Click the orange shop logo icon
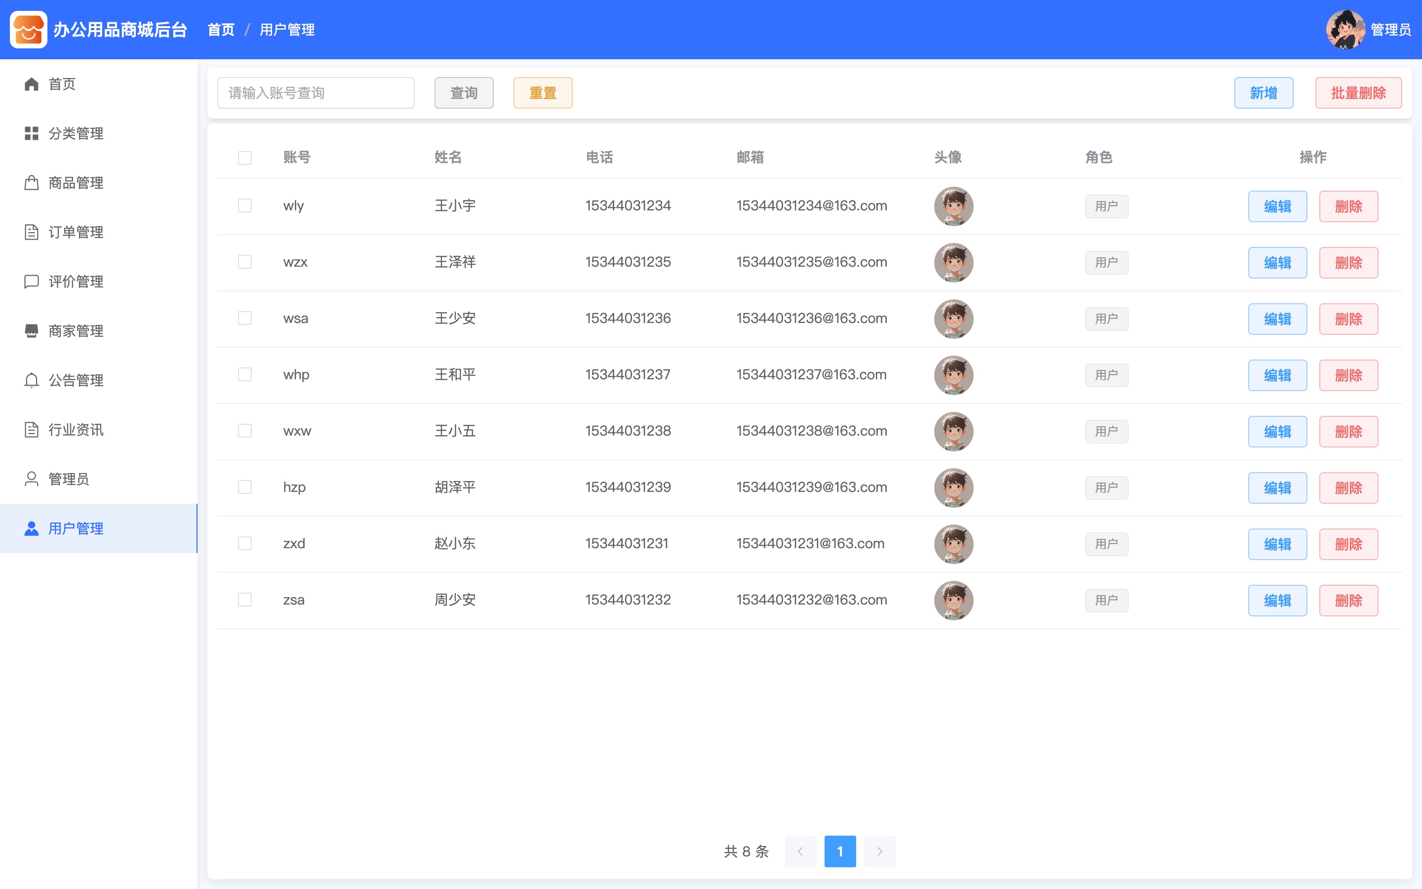This screenshot has width=1422, height=889. coord(28,30)
